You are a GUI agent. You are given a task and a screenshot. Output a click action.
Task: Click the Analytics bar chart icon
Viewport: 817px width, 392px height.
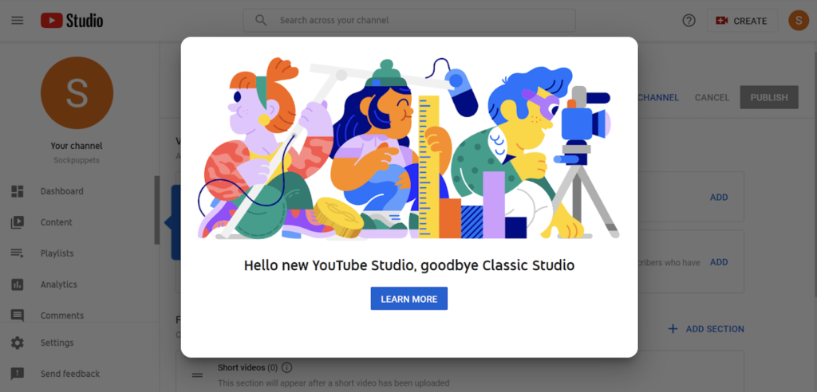(17, 284)
